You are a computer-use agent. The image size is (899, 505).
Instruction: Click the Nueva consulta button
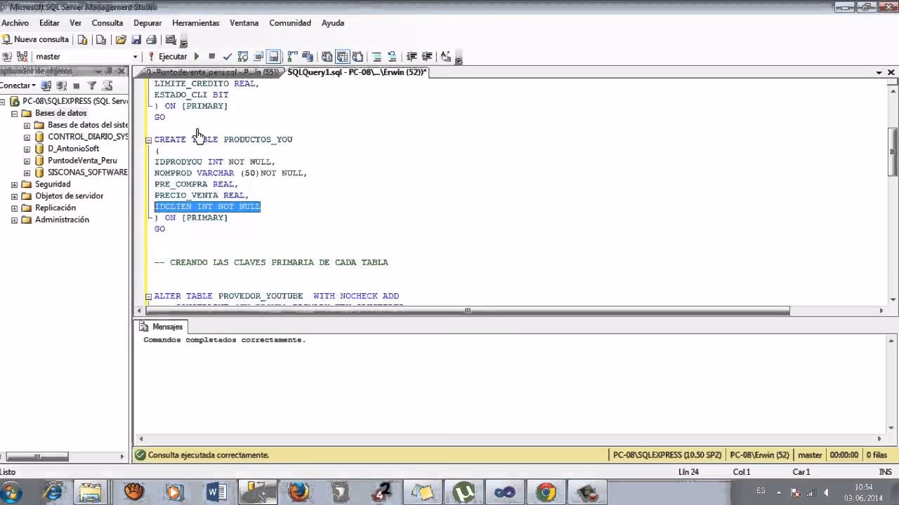[35, 40]
